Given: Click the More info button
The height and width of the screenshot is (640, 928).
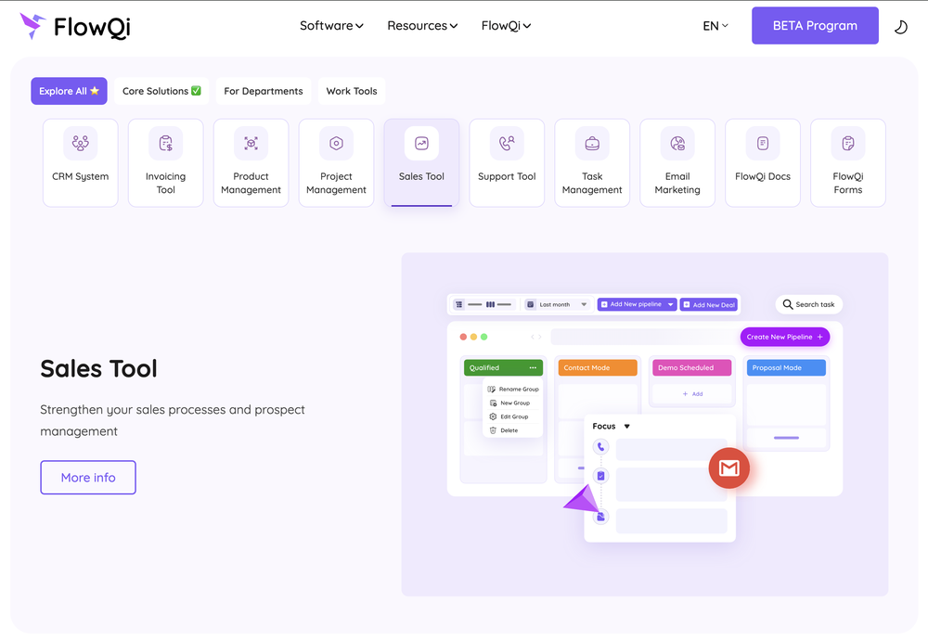Looking at the screenshot, I should (x=88, y=477).
